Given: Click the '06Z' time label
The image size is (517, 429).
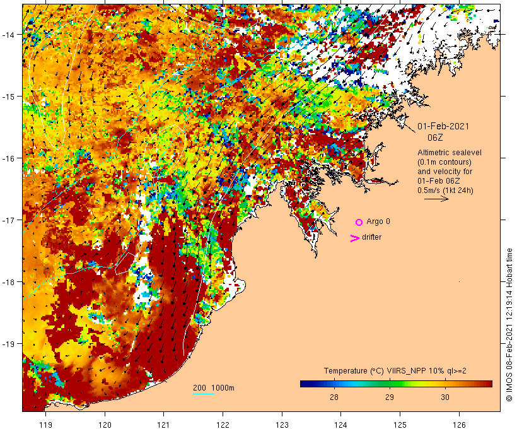Looking at the screenshot, I should (435, 138).
